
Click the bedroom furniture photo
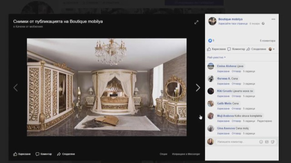click(x=107, y=87)
